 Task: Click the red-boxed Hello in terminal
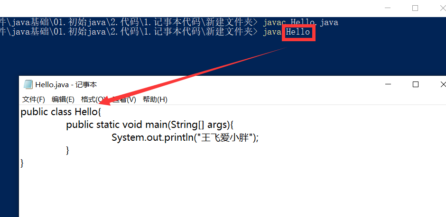point(298,32)
